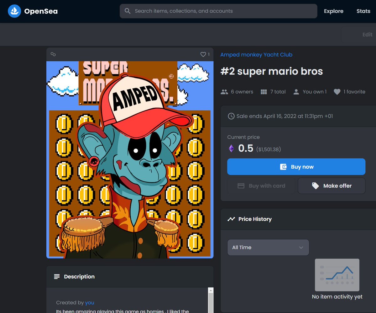Click the 7 total text
This screenshot has width=376, height=313.
click(278, 92)
